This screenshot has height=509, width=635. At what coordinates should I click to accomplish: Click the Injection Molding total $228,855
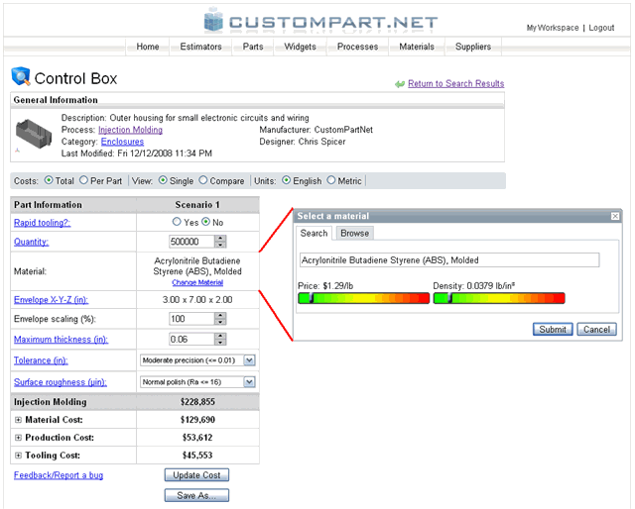coord(197,402)
